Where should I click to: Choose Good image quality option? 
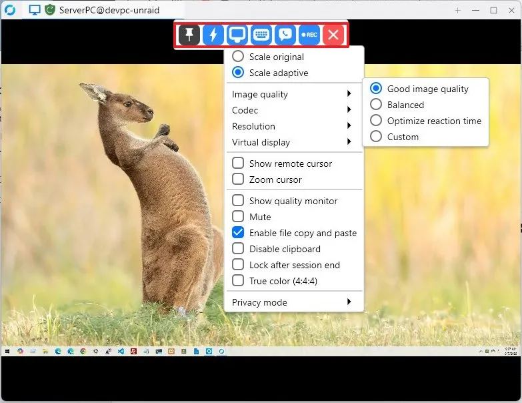coord(419,89)
